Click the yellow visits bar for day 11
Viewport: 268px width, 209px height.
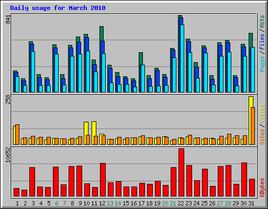[94, 133]
